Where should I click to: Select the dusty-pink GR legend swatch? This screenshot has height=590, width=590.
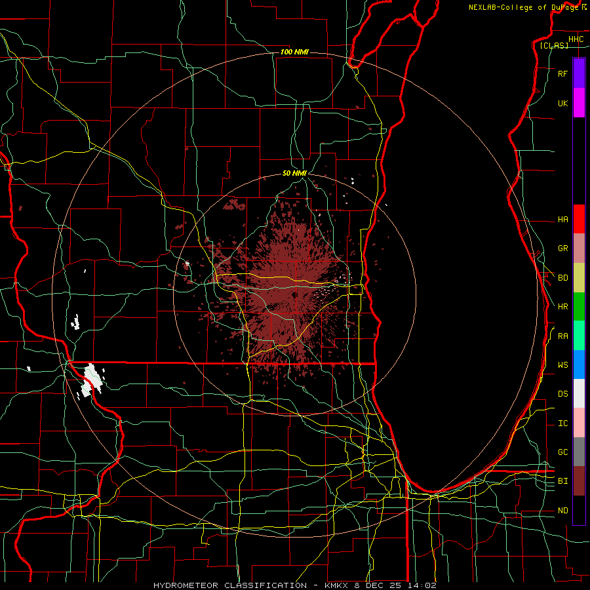pyautogui.click(x=579, y=248)
